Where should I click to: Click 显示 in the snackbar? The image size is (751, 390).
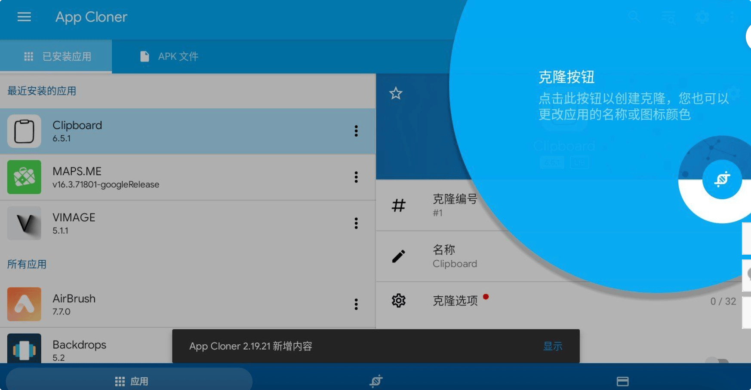(x=552, y=346)
